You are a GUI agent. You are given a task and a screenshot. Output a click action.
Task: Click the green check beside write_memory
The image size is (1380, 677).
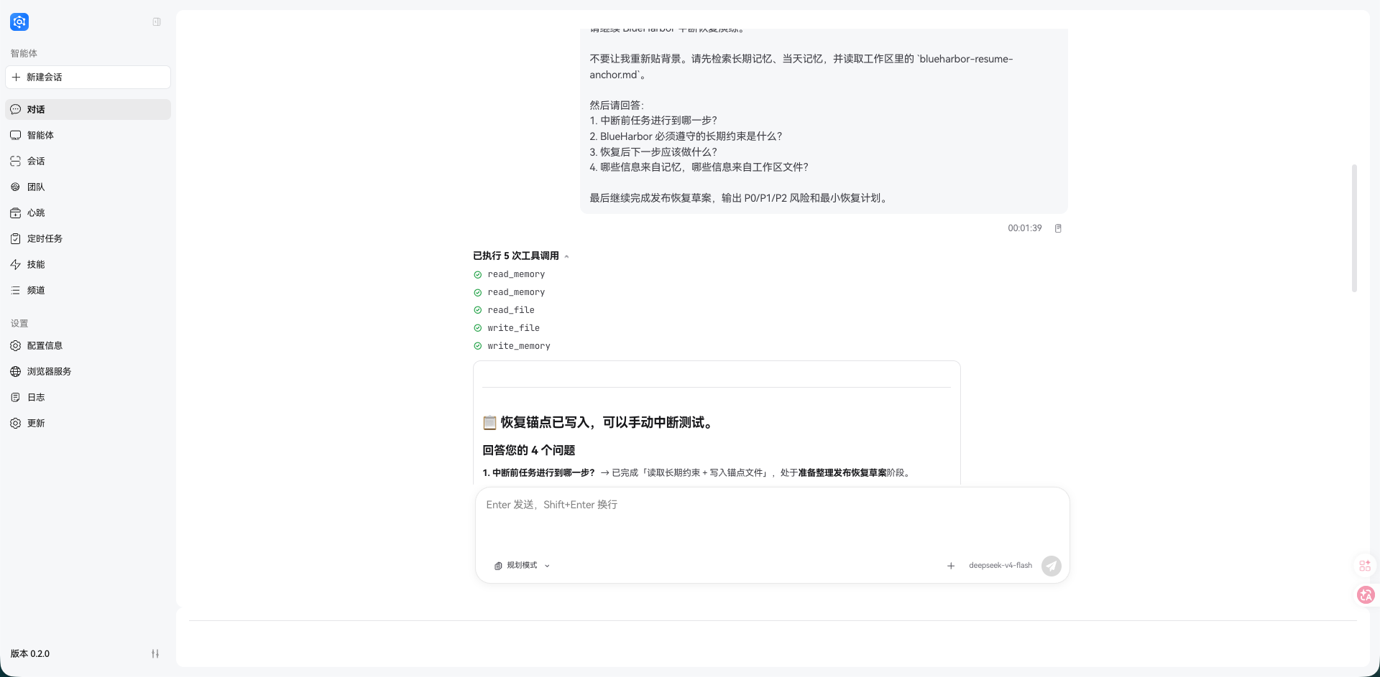pos(478,346)
